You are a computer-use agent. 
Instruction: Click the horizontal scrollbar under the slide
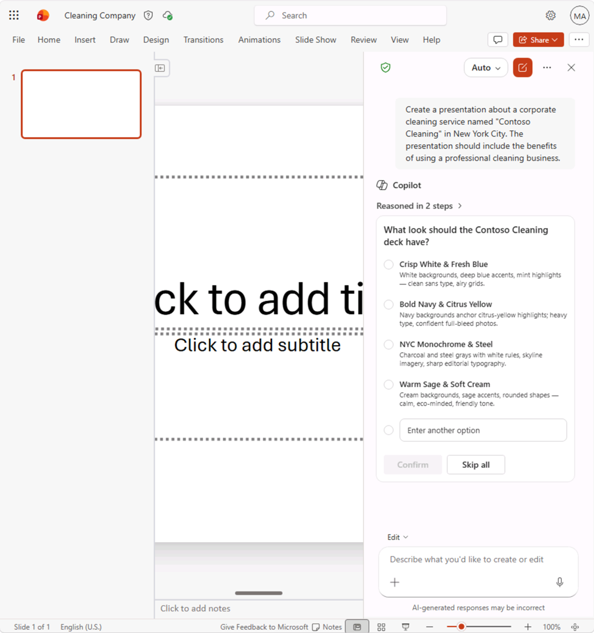[x=258, y=593]
